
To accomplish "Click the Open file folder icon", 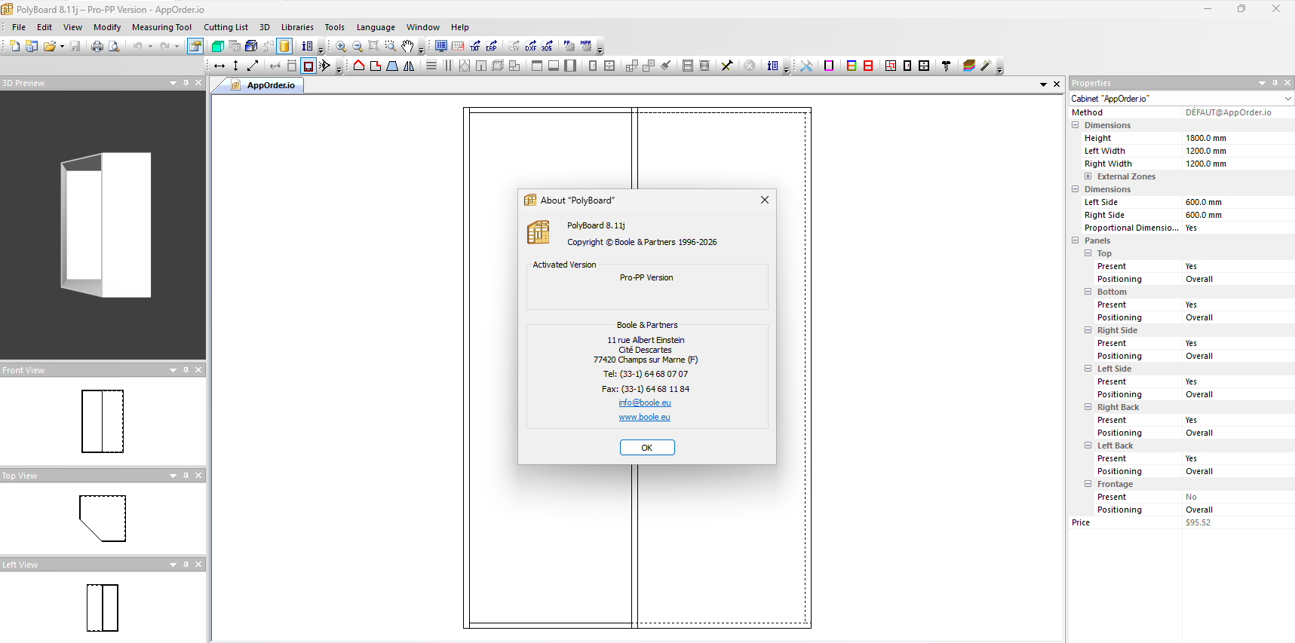I will pyautogui.click(x=50, y=46).
